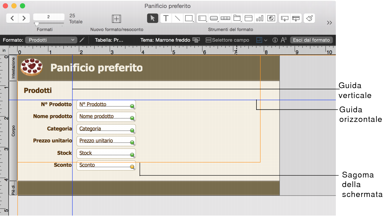
Task: Click the layout number field showing 2
Action: [49, 17]
